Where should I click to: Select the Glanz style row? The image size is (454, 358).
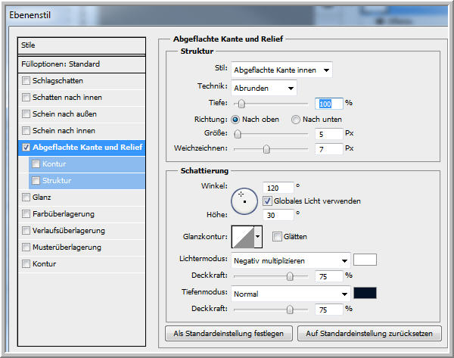82,198
